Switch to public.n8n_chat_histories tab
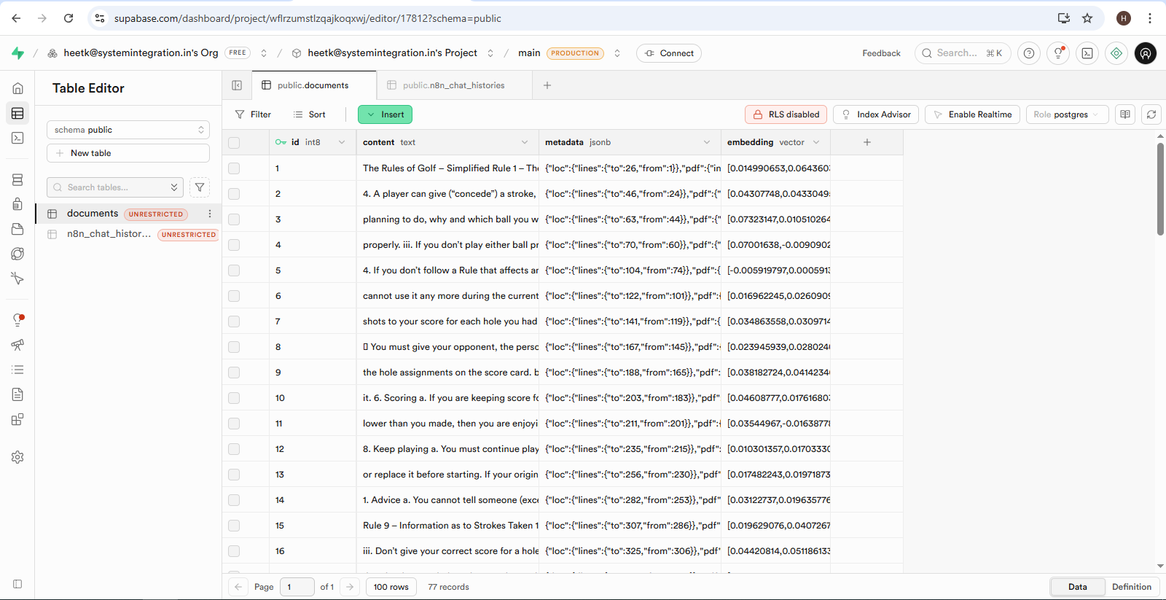 (x=453, y=85)
